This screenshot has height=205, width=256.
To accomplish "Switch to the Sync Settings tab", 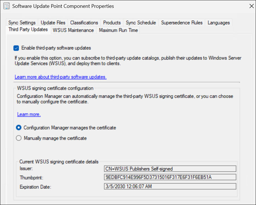I will [x=22, y=23].
